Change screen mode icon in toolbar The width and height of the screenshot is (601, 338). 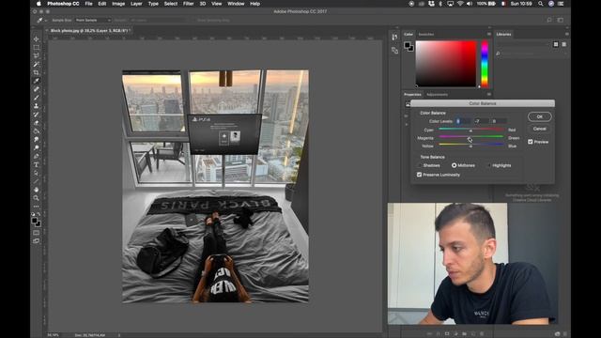point(37,241)
